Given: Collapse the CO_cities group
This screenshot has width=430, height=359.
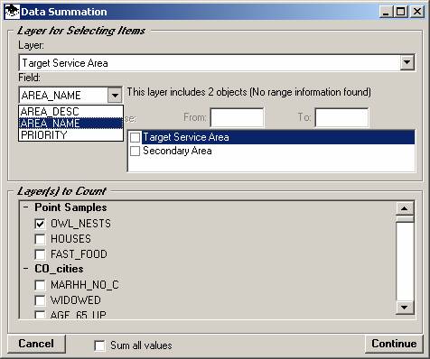Looking at the screenshot, I should [26, 269].
